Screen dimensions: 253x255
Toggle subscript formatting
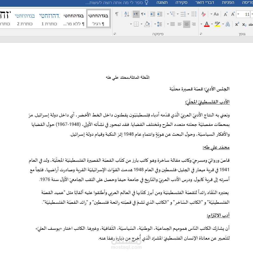point(244,24)
